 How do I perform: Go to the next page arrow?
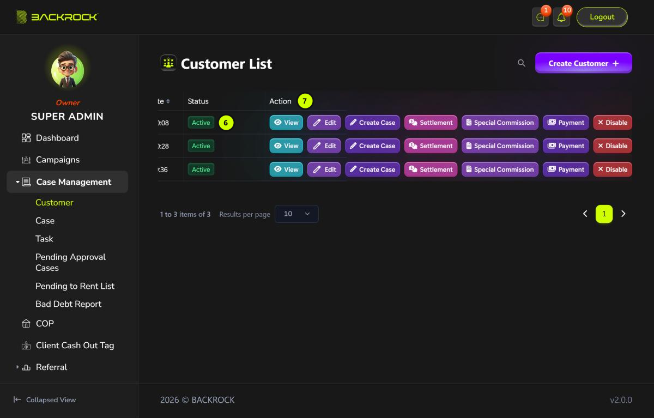[x=623, y=214]
